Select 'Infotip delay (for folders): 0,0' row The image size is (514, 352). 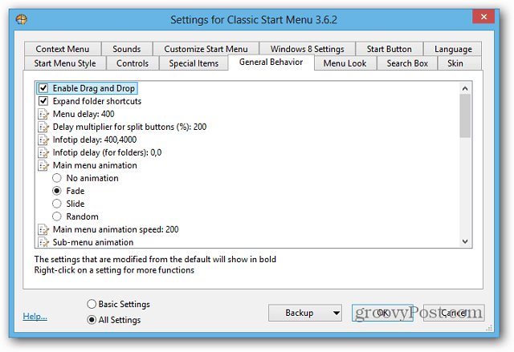click(x=107, y=152)
